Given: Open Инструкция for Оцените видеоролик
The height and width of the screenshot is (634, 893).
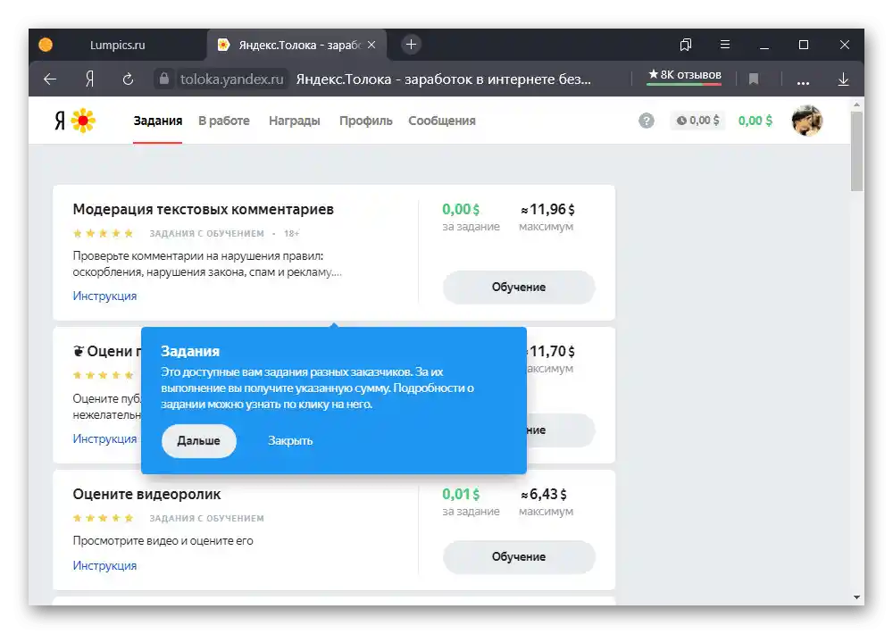Looking at the screenshot, I should [x=104, y=565].
